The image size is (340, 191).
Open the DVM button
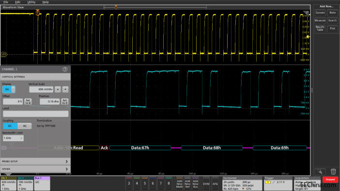click(206, 183)
